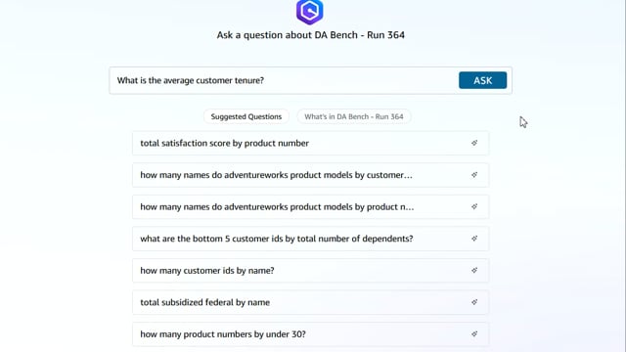Pick 'how many product numbers by under 30?'
626x352 pixels.
click(311, 334)
